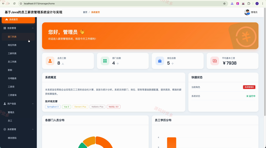The height and width of the screenshot is (148, 266).
Task: Open 修改密码 menu item
Action: [x=18, y=138]
